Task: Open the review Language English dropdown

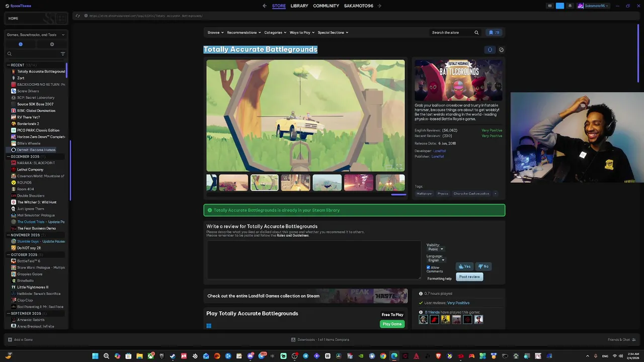Action: [436, 260]
